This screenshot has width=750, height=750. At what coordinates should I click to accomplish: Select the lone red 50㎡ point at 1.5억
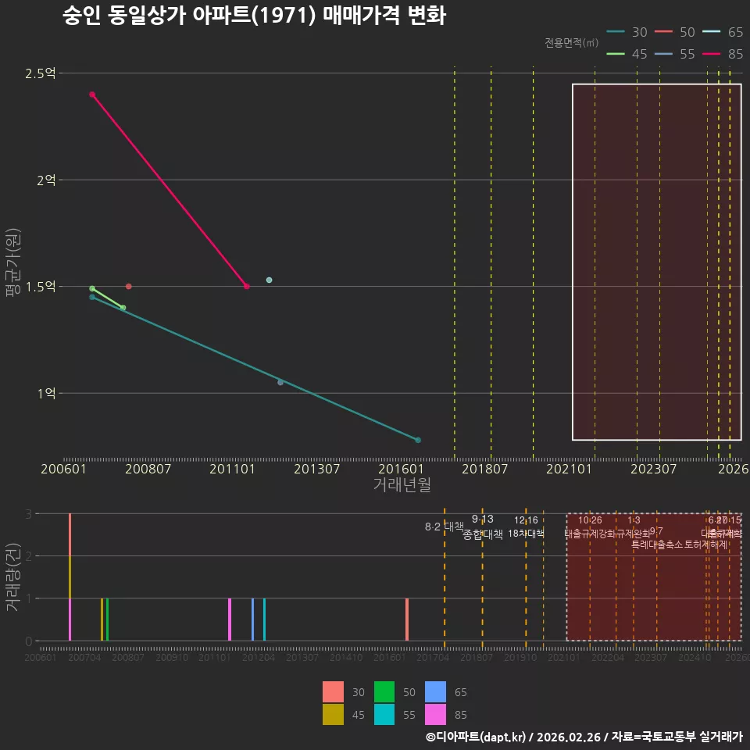(x=129, y=287)
